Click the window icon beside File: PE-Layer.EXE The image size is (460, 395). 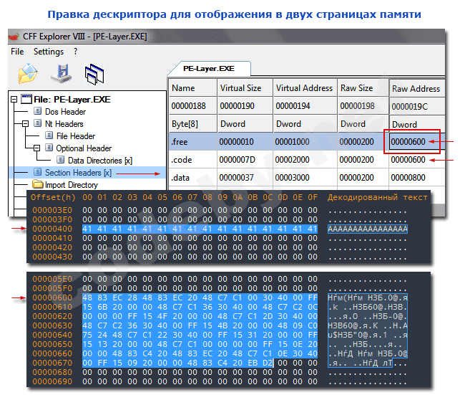point(26,100)
